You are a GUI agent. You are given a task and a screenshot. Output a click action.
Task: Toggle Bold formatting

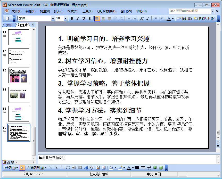point(72,19)
